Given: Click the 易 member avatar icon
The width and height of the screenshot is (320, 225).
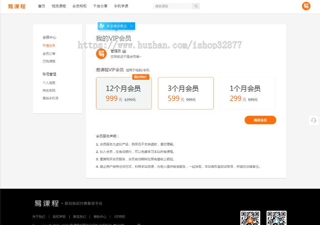Looking at the screenshot, I should (101, 54).
